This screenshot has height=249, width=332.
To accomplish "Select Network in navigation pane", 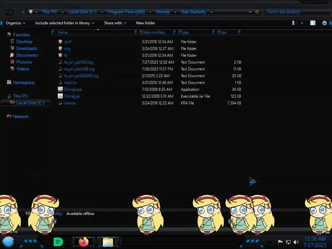I will pyautogui.click(x=21, y=116).
